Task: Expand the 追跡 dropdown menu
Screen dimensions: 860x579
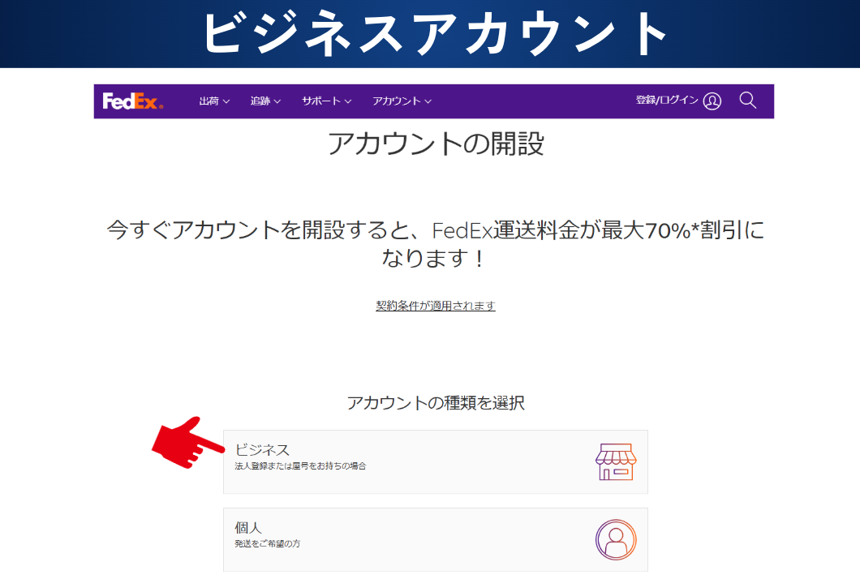Action: [265, 101]
